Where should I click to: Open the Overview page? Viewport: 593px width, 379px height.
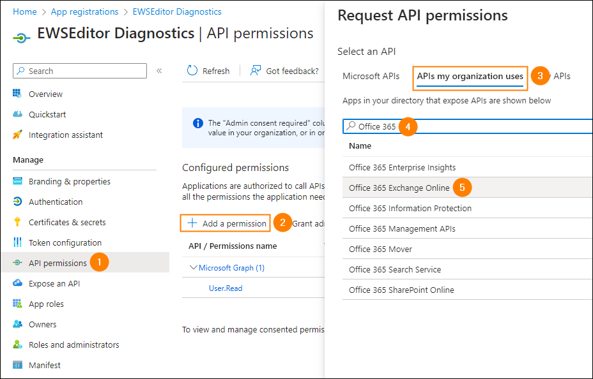(46, 94)
